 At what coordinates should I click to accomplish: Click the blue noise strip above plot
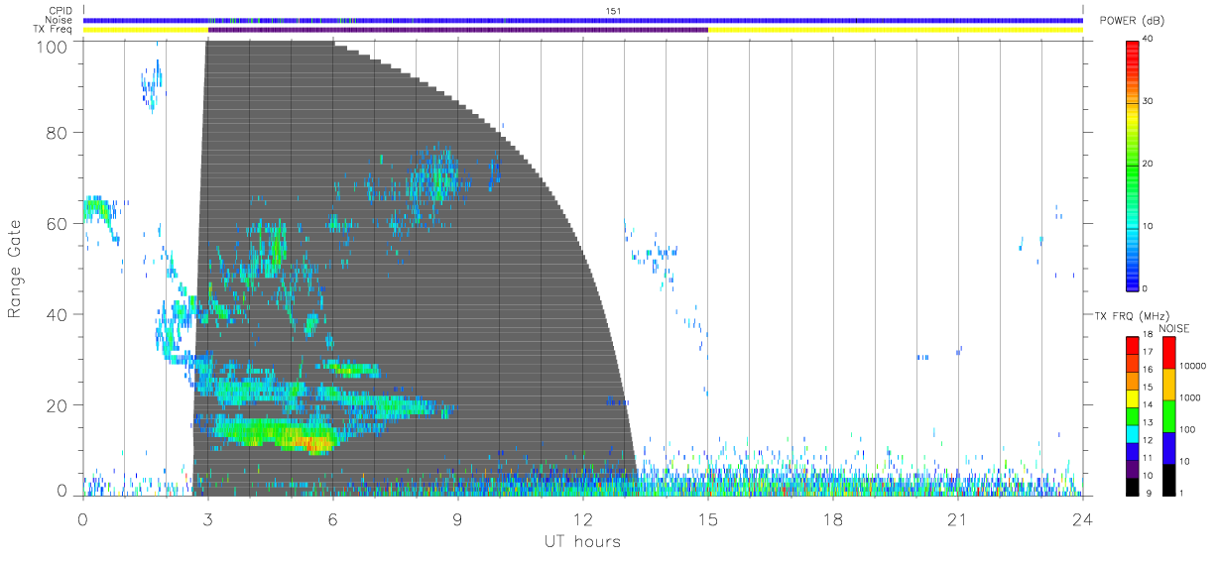[x=582, y=20]
